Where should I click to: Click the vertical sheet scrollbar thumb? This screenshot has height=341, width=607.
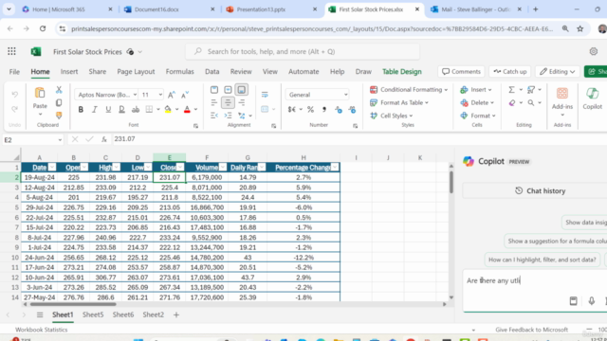451,182
